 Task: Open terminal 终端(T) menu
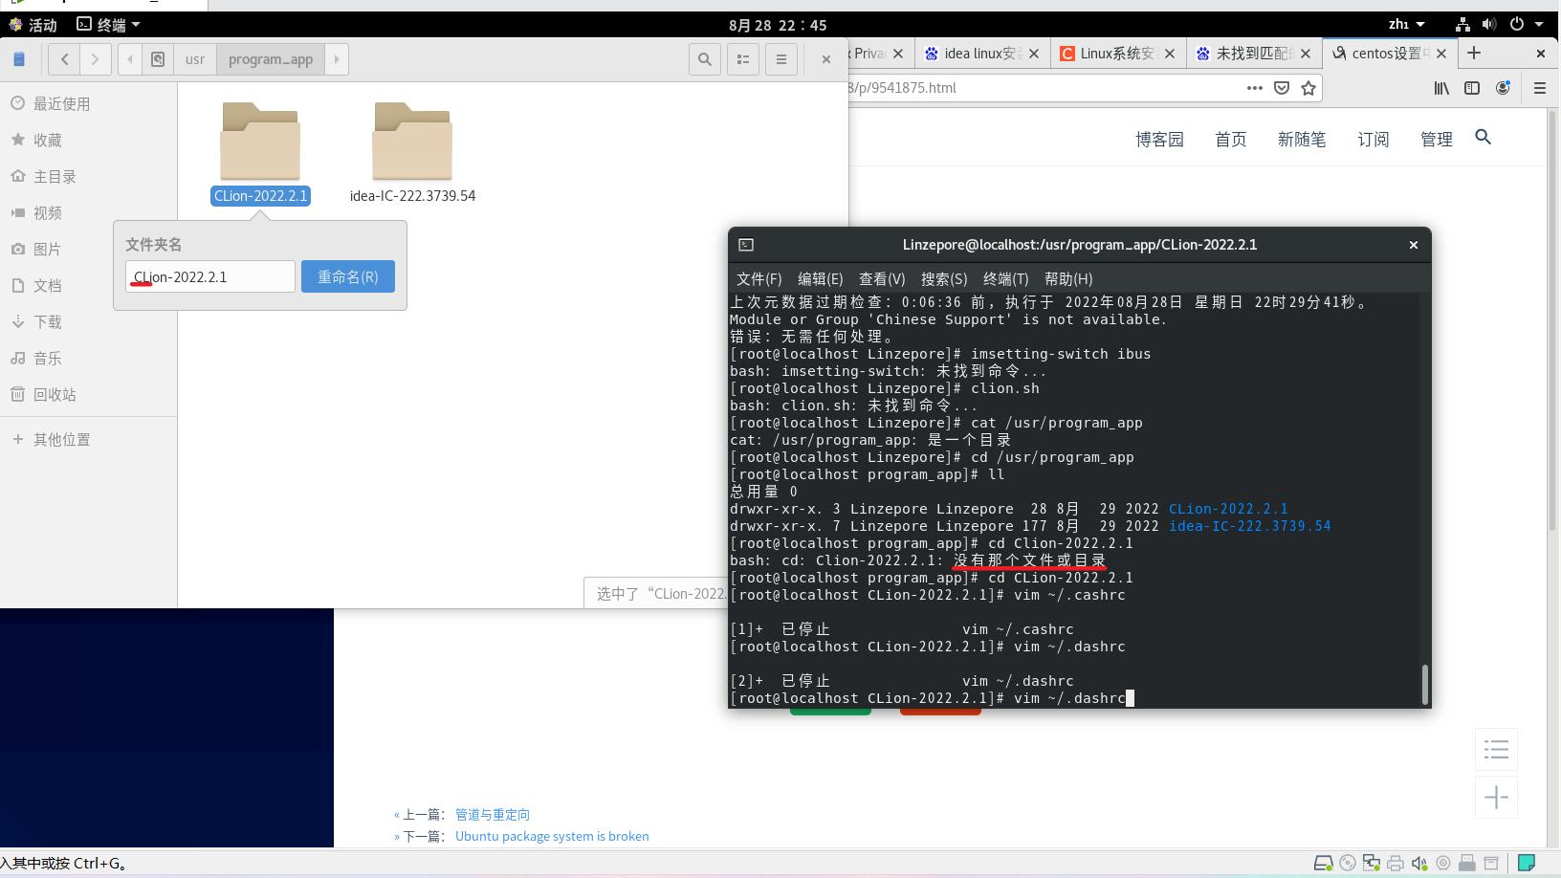pyautogui.click(x=1005, y=278)
